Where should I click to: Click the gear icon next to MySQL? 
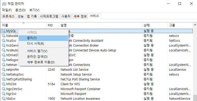coord(4,31)
